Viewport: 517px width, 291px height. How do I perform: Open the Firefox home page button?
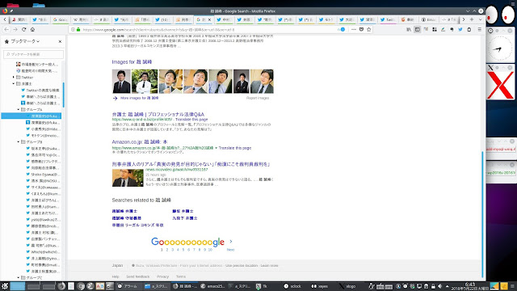pyautogui.click(x=32, y=29)
